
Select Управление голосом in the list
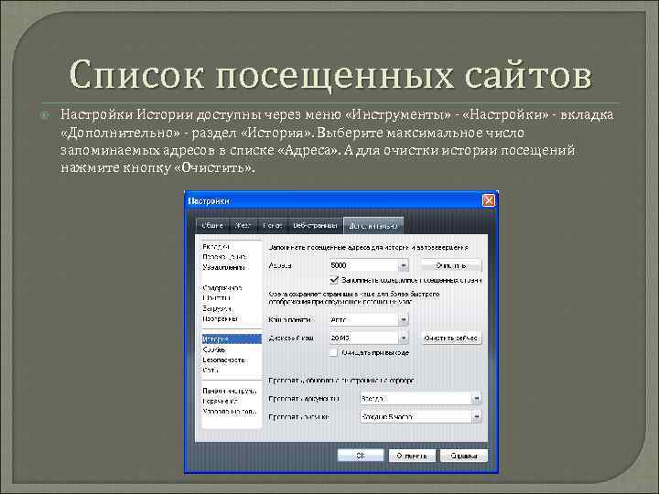(x=230, y=412)
